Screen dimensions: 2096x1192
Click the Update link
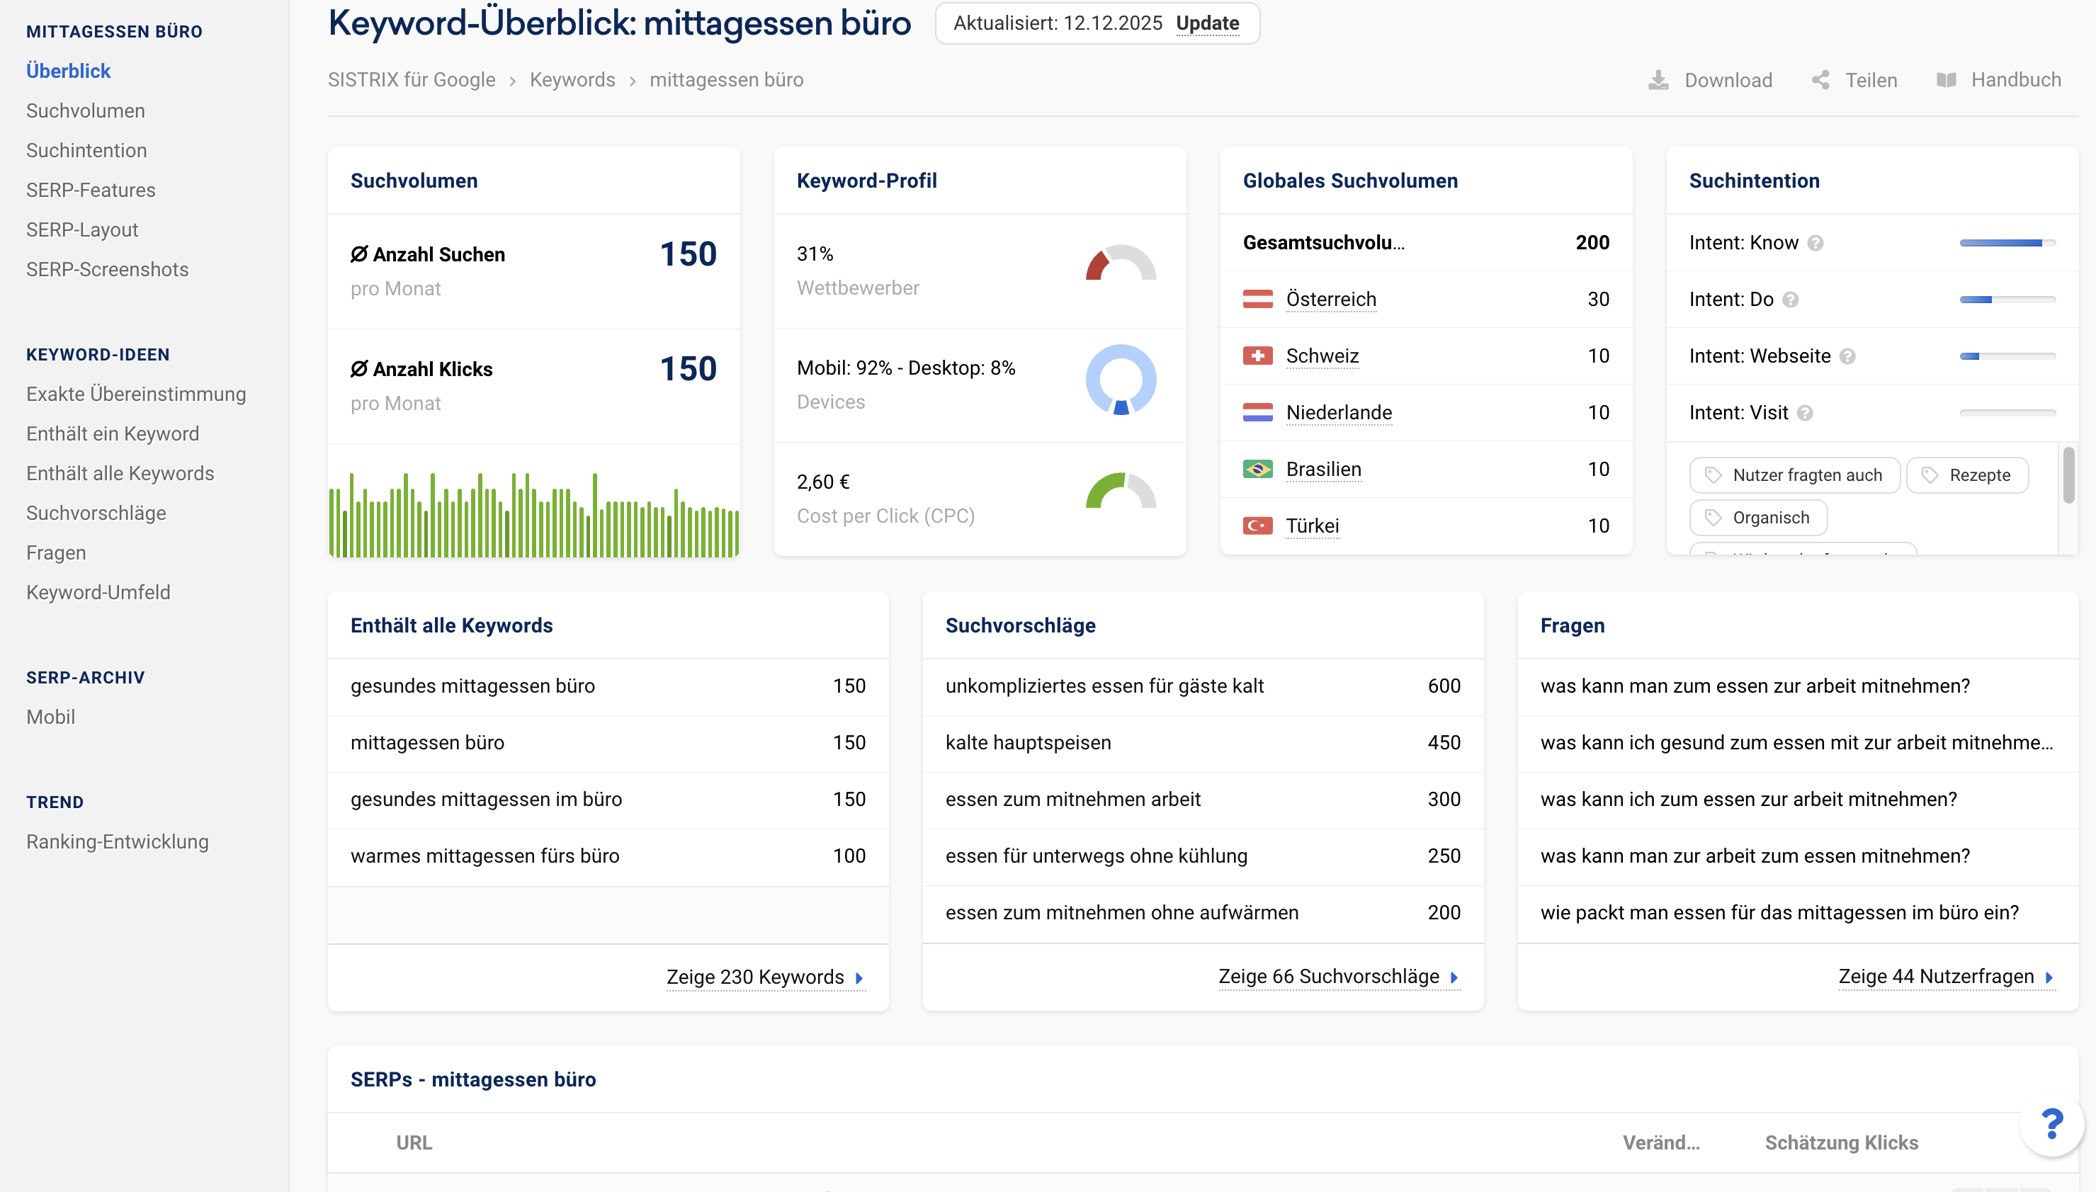pos(1207,23)
